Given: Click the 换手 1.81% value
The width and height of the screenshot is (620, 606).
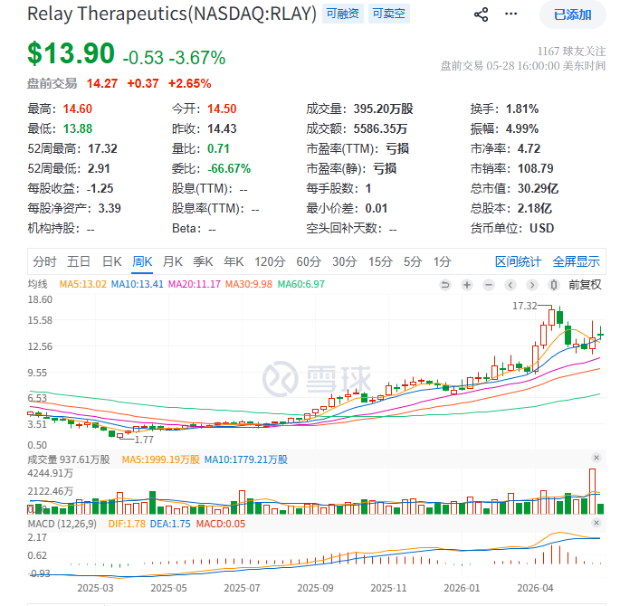Looking at the screenshot, I should [522, 109].
